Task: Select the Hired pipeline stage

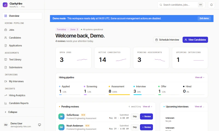Action: [x=194, y=90]
